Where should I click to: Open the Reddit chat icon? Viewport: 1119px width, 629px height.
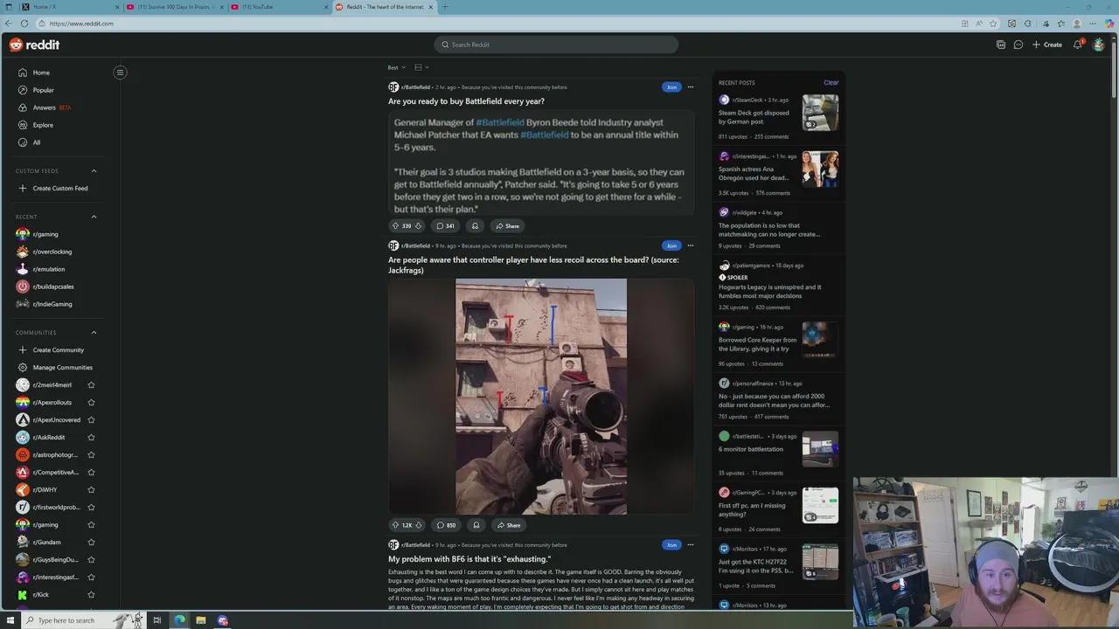(1018, 45)
